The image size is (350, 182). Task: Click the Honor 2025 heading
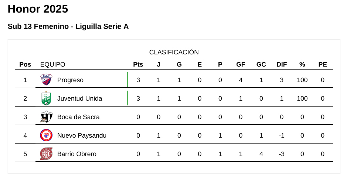[x=38, y=9]
